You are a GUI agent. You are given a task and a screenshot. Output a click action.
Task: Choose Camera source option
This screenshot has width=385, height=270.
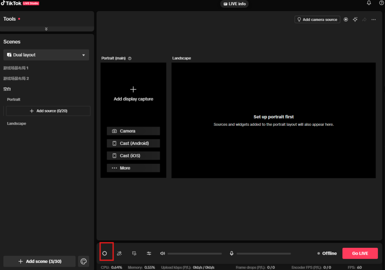[133, 131]
